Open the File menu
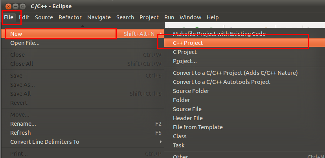 [x=9, y=17]
